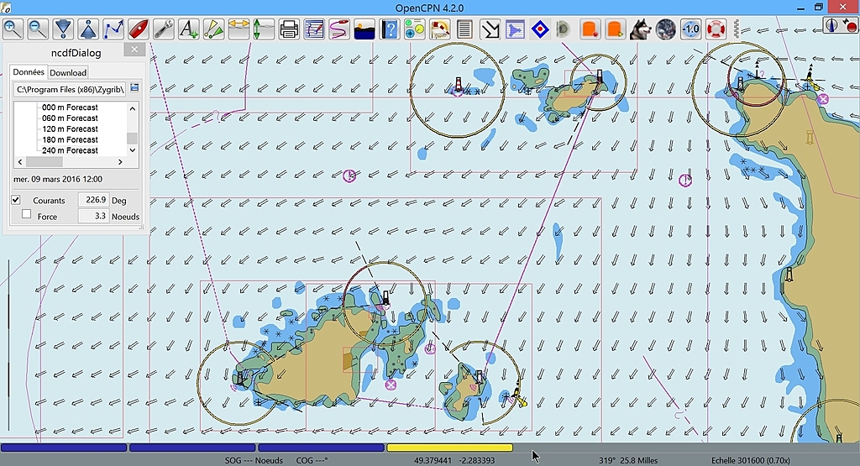Toggle track recording (purple S icon)
The width and height of the screenshot is (860, 466).
(x=339, y=29)
